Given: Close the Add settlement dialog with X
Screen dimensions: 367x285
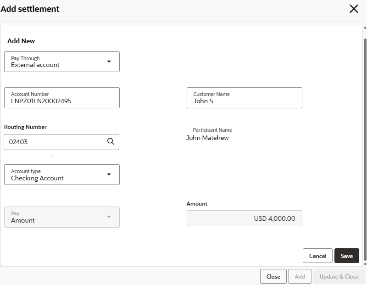Looking at the screenshot, I should (354, 9).
